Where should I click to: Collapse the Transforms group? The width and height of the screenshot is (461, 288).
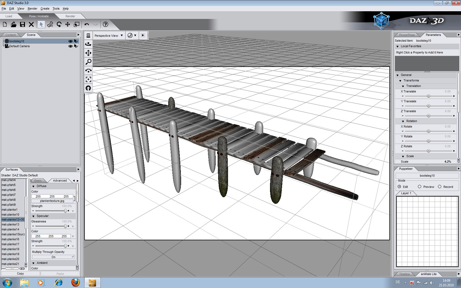[x=400, y=81]
